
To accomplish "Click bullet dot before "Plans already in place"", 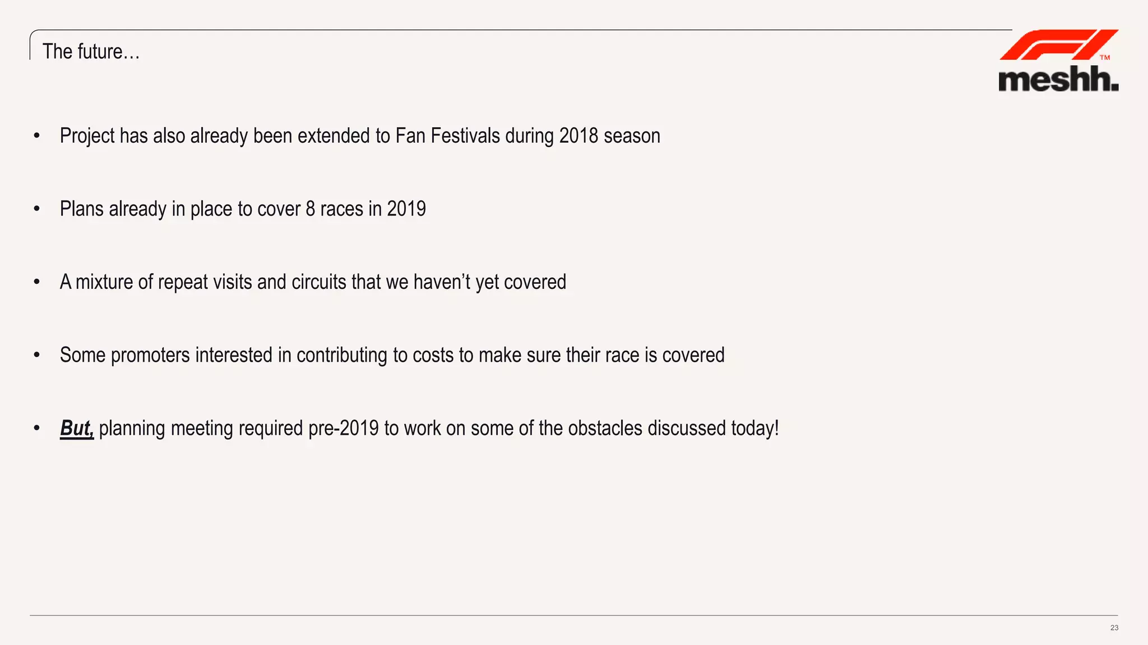I will tap(37, 209).
